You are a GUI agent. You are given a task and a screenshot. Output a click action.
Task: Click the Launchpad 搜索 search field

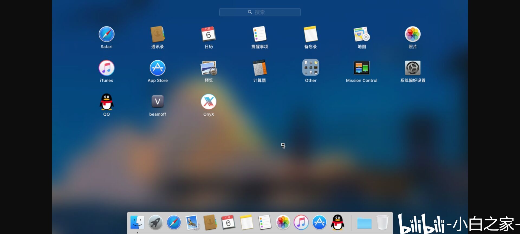260,12
